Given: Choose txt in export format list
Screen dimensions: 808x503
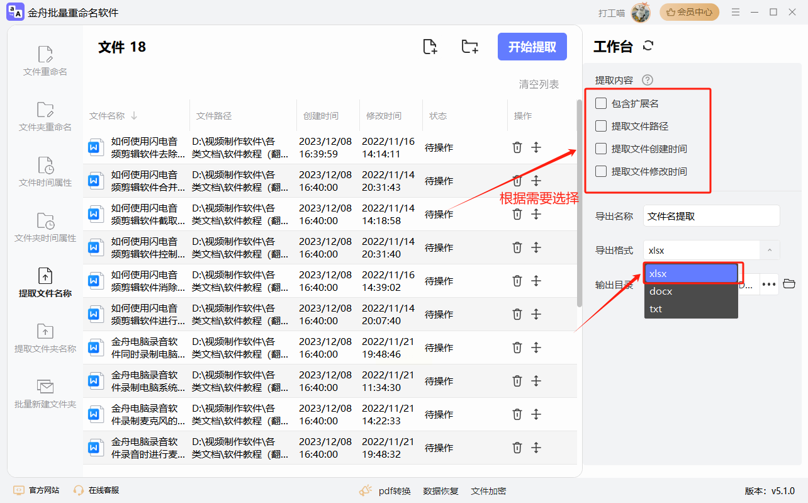Looking at the screenshot, I should tap(656, 309).
